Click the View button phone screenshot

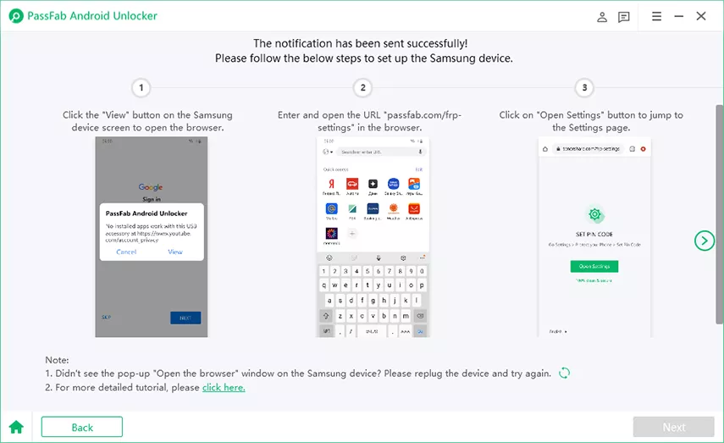click(x=152, y=236)
